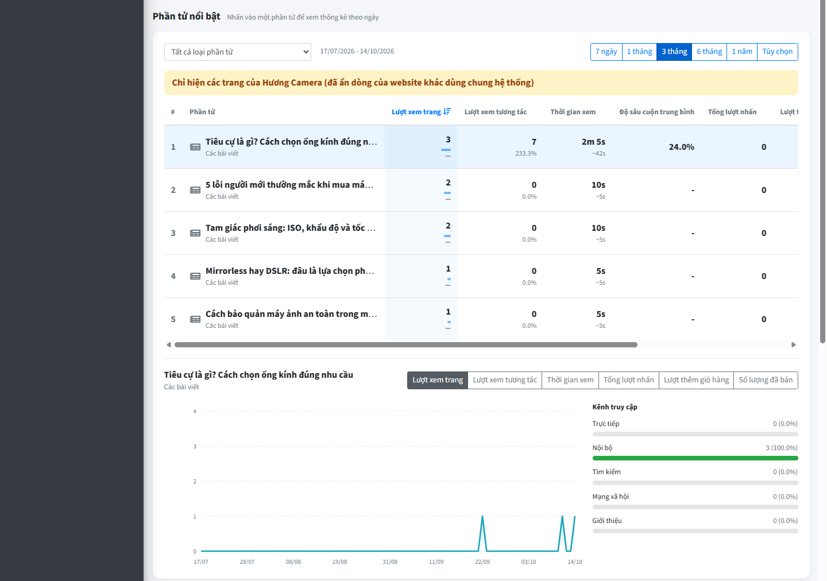The height and width of the screenshot is (581, 827).
Task: Open the 'Tùy chọn' custom date range
Action: [778, 52]
